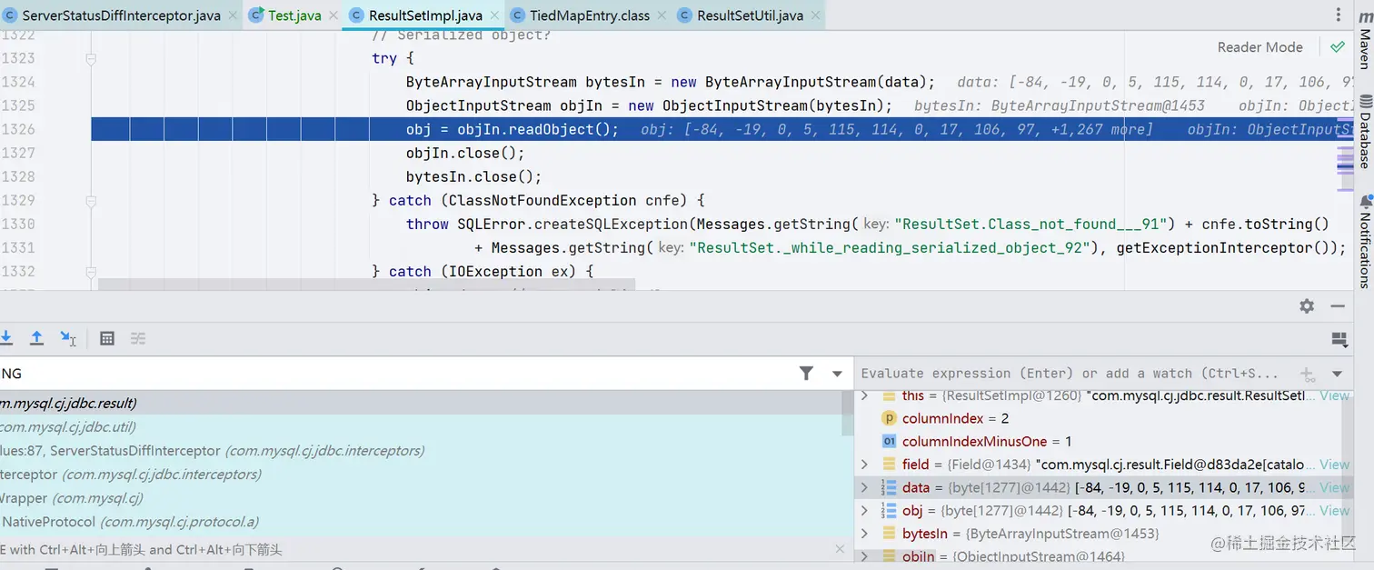The height and width of the screenshot is (570, 1374).
Task: Toggle fold marker at line 1323
Action: (x=91, y=58)
